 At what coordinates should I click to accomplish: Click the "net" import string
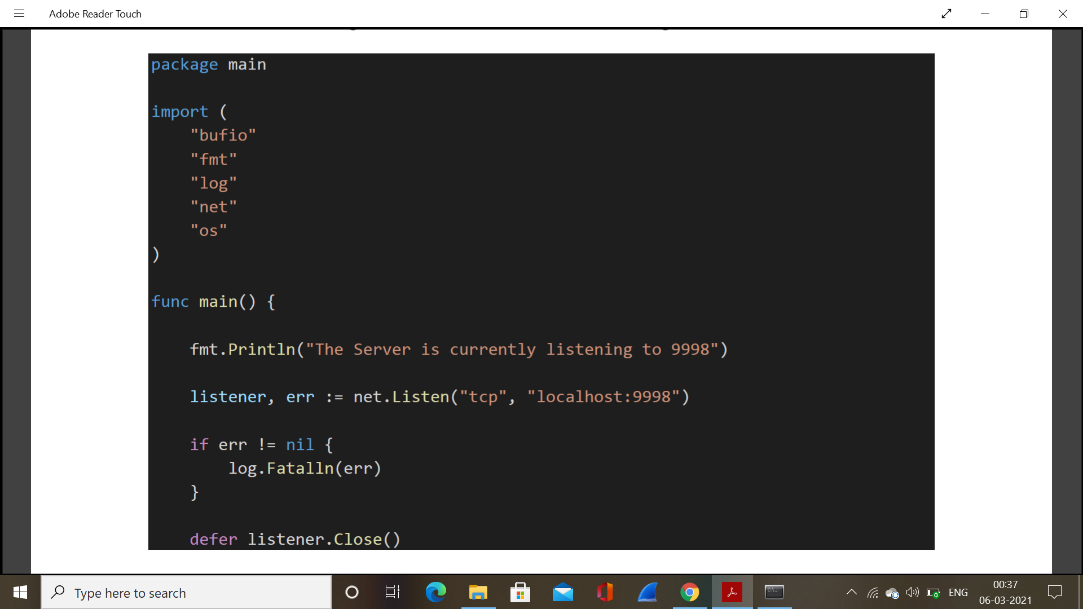pyautogui.click(x=213, y=207)
